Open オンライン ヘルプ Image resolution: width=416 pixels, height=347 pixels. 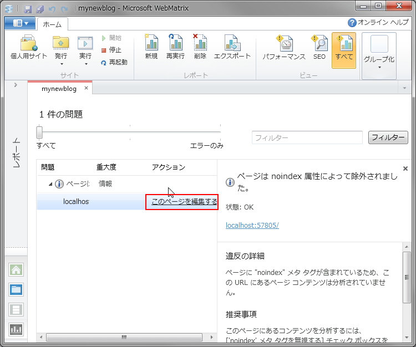(x=378, y=23)
